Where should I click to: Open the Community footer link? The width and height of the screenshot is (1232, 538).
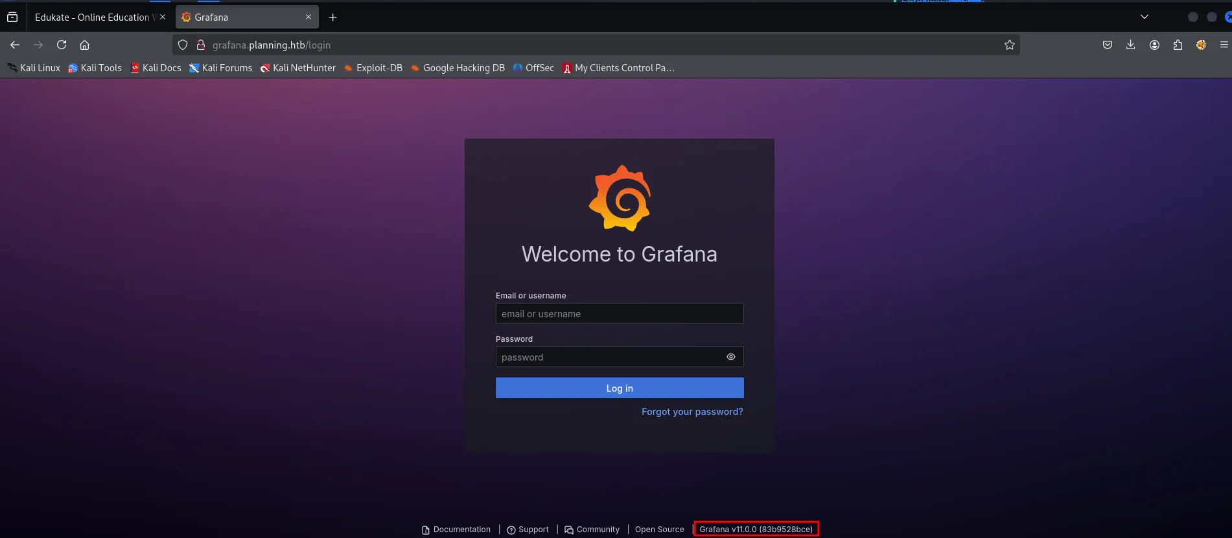[592, 530]
